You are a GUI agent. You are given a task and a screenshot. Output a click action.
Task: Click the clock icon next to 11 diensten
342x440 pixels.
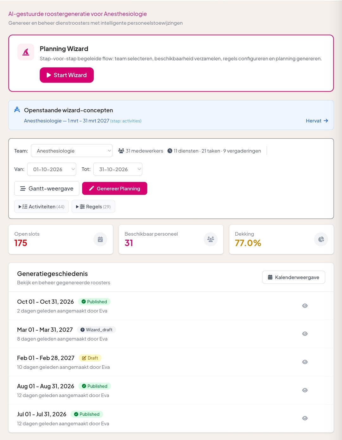(170, 151)
